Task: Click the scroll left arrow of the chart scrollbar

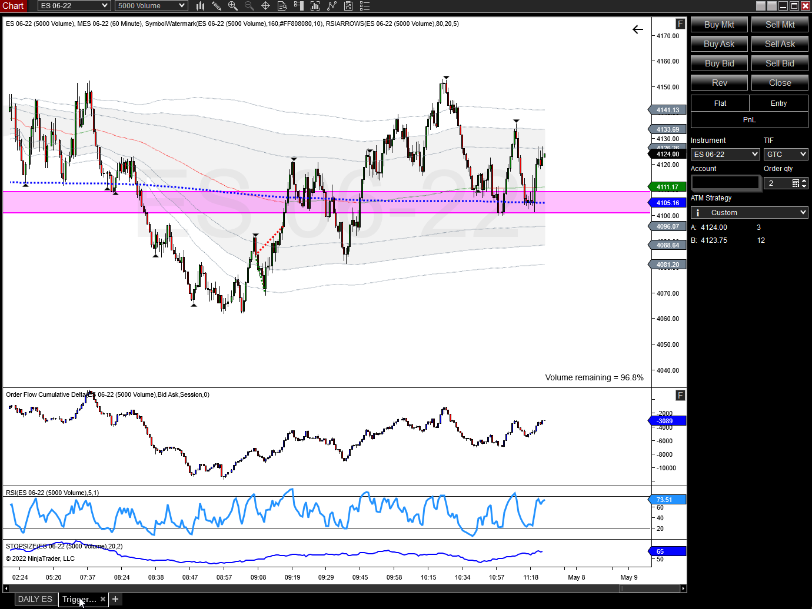Action: pyautogui.click(x=6, y=588)
